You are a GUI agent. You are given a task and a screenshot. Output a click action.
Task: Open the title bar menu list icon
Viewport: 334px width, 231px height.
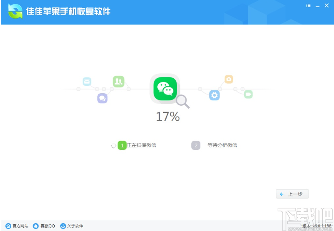pos(308,6)
